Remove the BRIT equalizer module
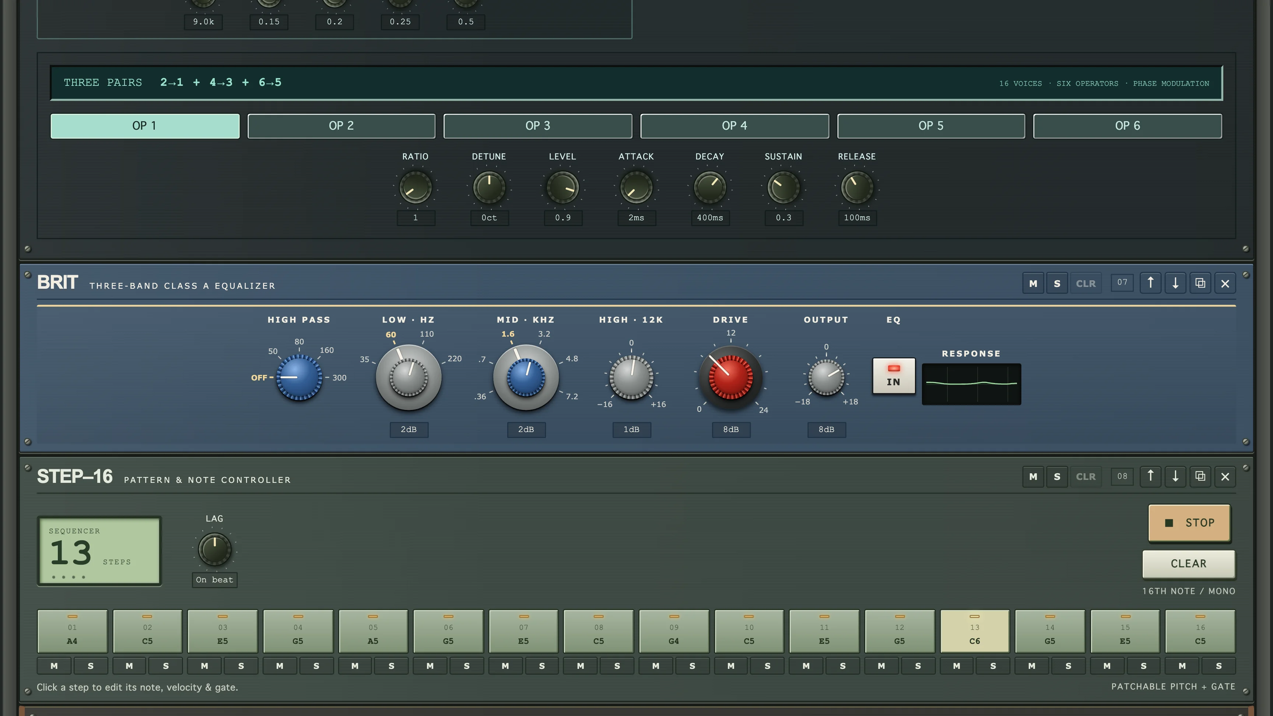The width and height of the screenshot is (1273, 716). [1225, 283]
